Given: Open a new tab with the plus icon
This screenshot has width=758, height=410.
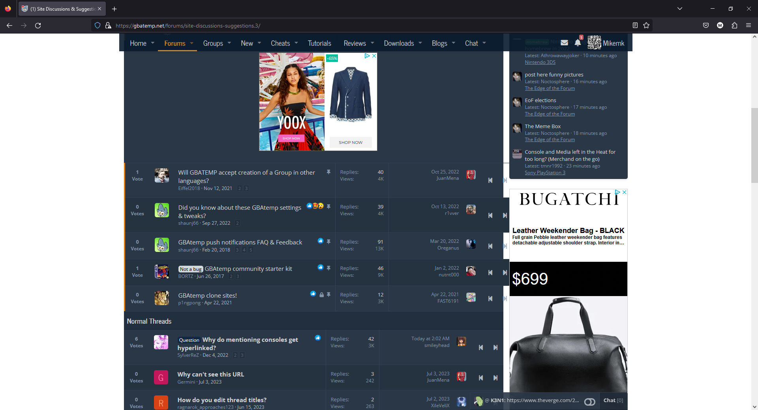Looking at the screenshot, I should pos(114,9).
